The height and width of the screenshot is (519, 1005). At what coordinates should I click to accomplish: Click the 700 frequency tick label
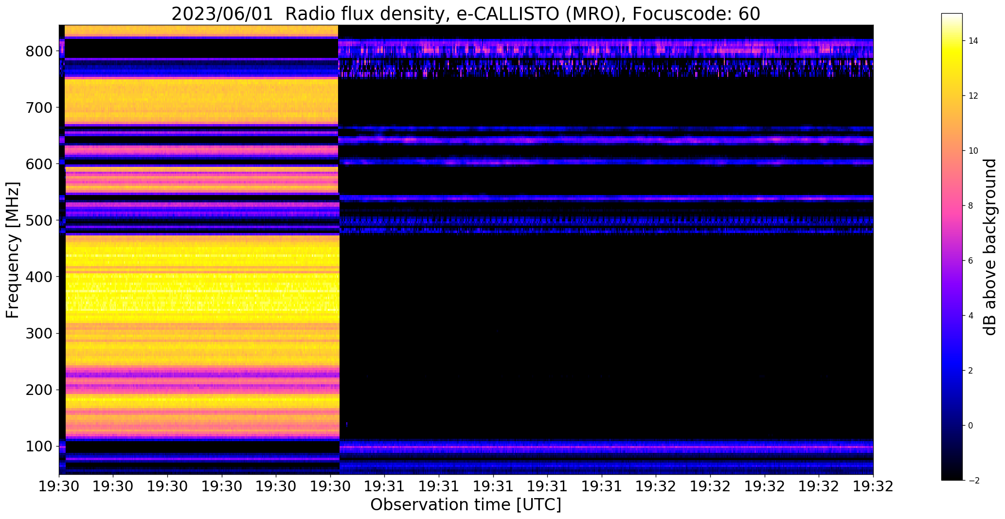[x=39, y=107]
